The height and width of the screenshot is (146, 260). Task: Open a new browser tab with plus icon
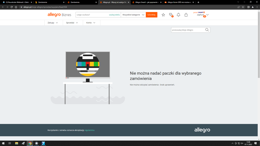[x=198, y=2]
